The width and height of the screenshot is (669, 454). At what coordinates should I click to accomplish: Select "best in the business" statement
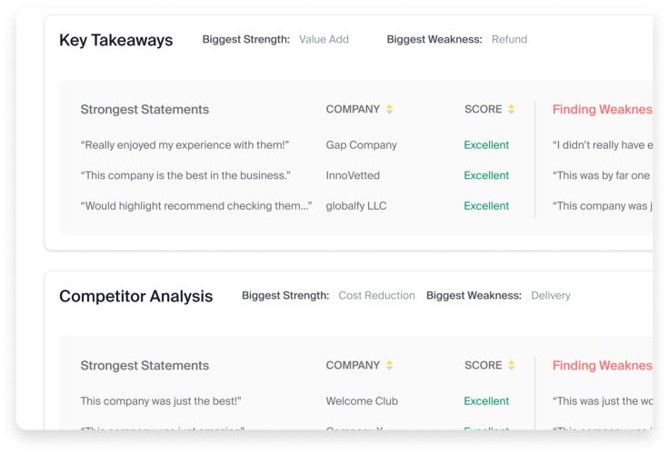coord(185,175)
